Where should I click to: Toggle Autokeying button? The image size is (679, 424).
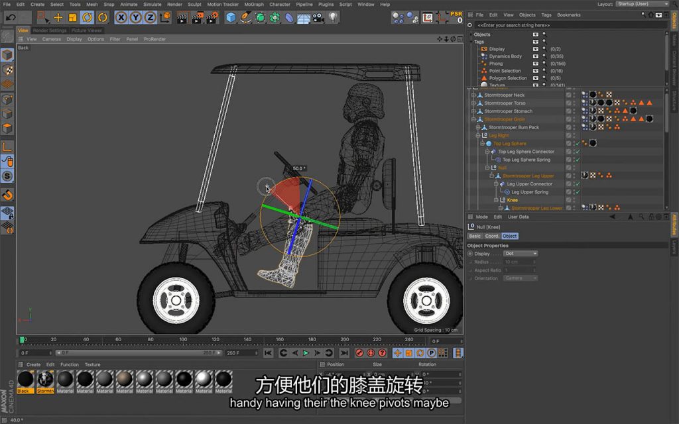click(371, 353)
